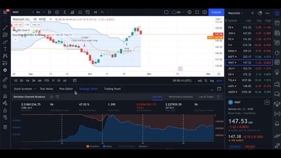The height and width of the screenshot is (158, 281).
Task: Select the pattern drawing tool
Action: 5,56
